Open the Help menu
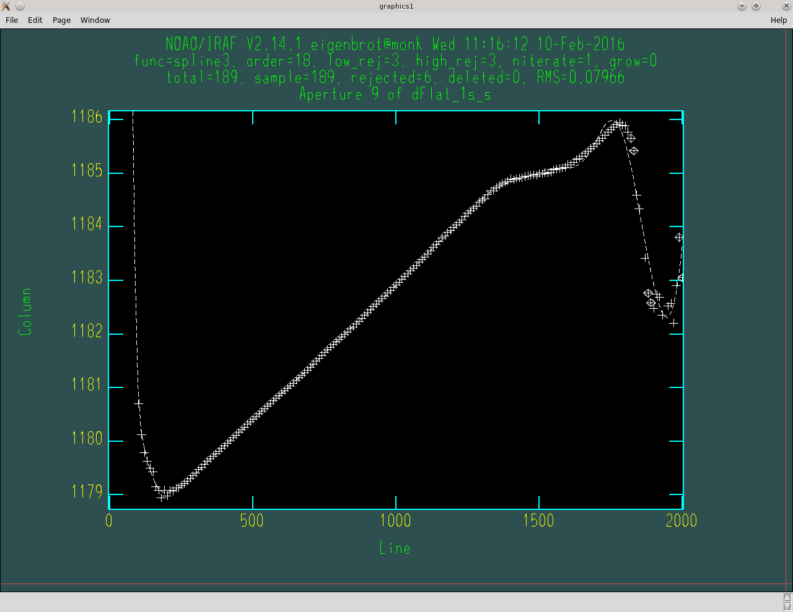The height and width of the screenshot is (612, 793). pyautogui.click(x=778, y=20)
